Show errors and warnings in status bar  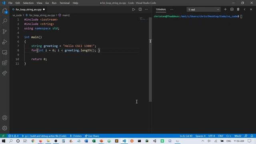[x=13, y=136]
